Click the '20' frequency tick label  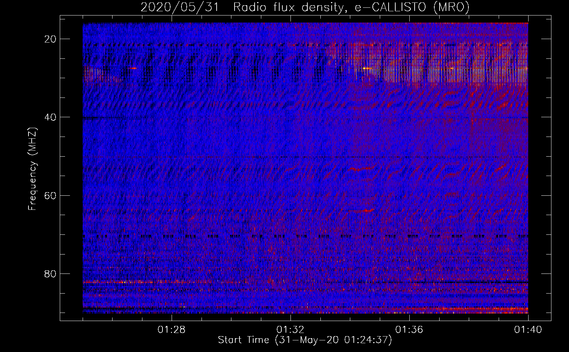point(51,39)
